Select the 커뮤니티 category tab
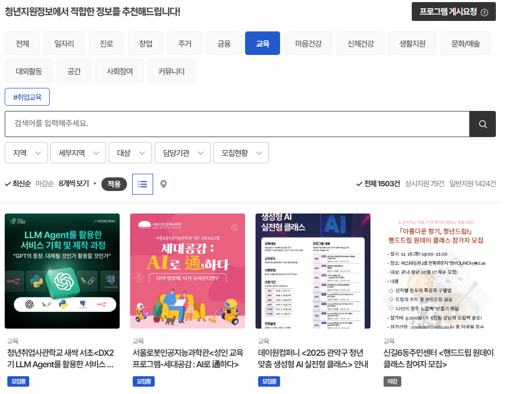Screen dimensions: 510x394 [171, 71]
